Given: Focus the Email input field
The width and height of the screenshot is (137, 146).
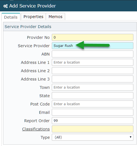Looking at the screenshot, I should pyautogui.click(x=92, y=112).
